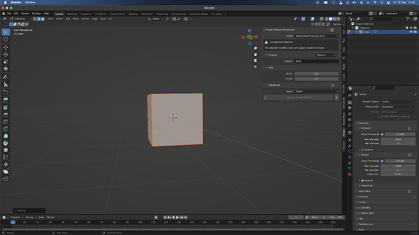Screen dimensions: 419x235
Task: Hide Cube in viewport via eye icon
Action: (411, 32)
